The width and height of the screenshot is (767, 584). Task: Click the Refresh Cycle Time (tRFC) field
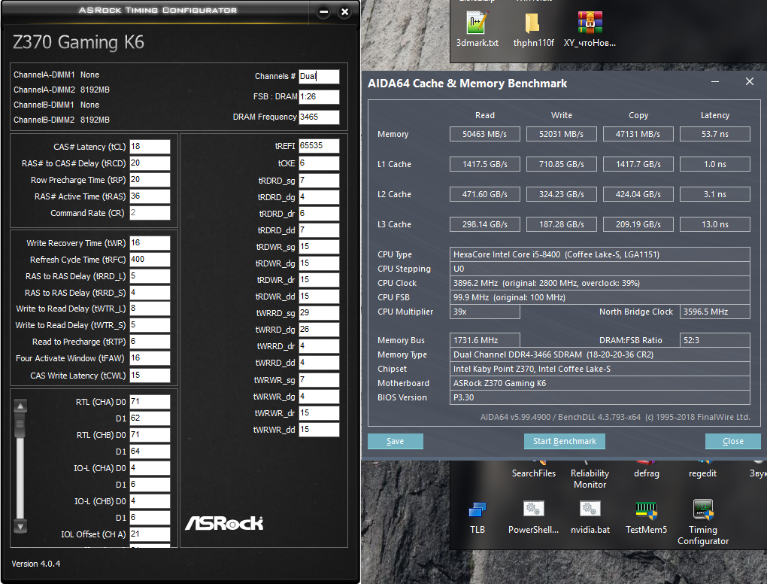[150, 260]
